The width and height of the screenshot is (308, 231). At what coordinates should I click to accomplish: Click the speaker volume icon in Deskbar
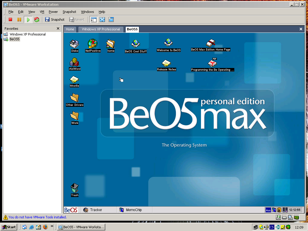[279, 210]
